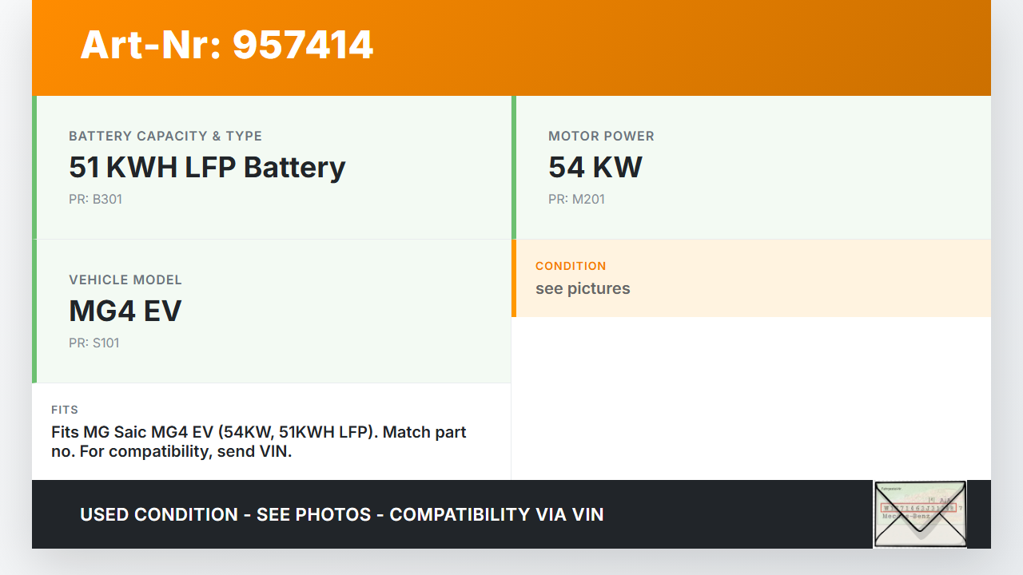The height and width of the screenshot is (575, 1023).
Task: Select the 54 KW motor power value
Action: coord(595,168)
